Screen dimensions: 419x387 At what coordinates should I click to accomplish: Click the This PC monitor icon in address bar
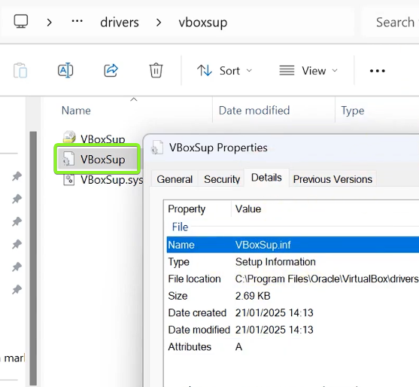click(x=21, y=21)
